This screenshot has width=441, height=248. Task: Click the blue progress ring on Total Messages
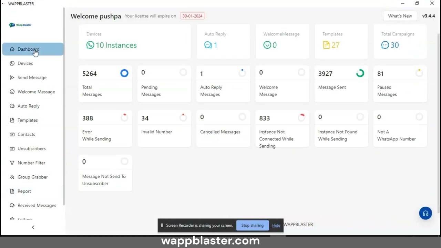pyautogui.click(x=124, y=73)
